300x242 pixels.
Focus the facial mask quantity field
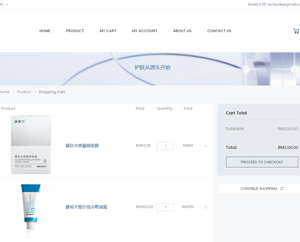click(x=165, y=146)
